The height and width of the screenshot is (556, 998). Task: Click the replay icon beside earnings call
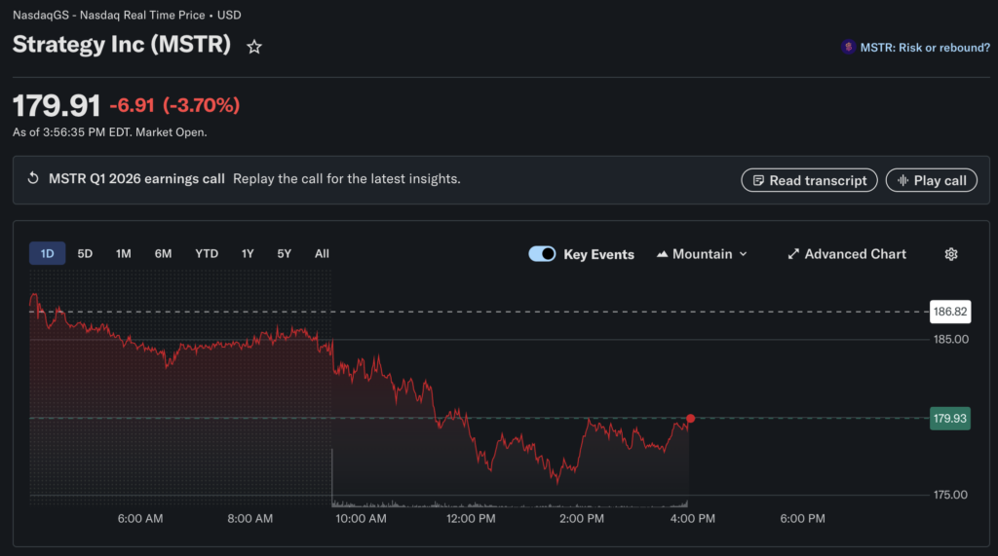(x=33, y=178)
